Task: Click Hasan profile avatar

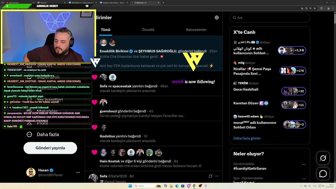Action: [x=31, y=172]
